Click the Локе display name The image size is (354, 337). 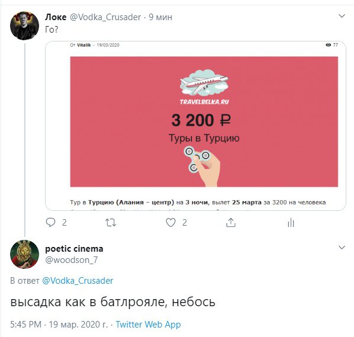[x=56, y=17]
